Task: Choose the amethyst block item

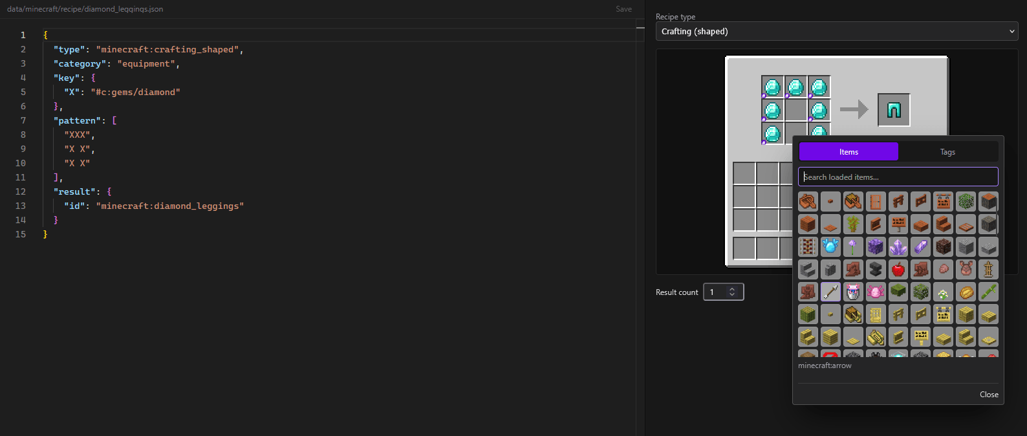Action: tap(876, 246)
